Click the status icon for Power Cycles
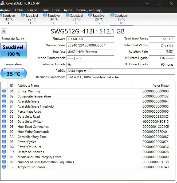Viewport: 177px width, 183px height. [x=4, y=142]
